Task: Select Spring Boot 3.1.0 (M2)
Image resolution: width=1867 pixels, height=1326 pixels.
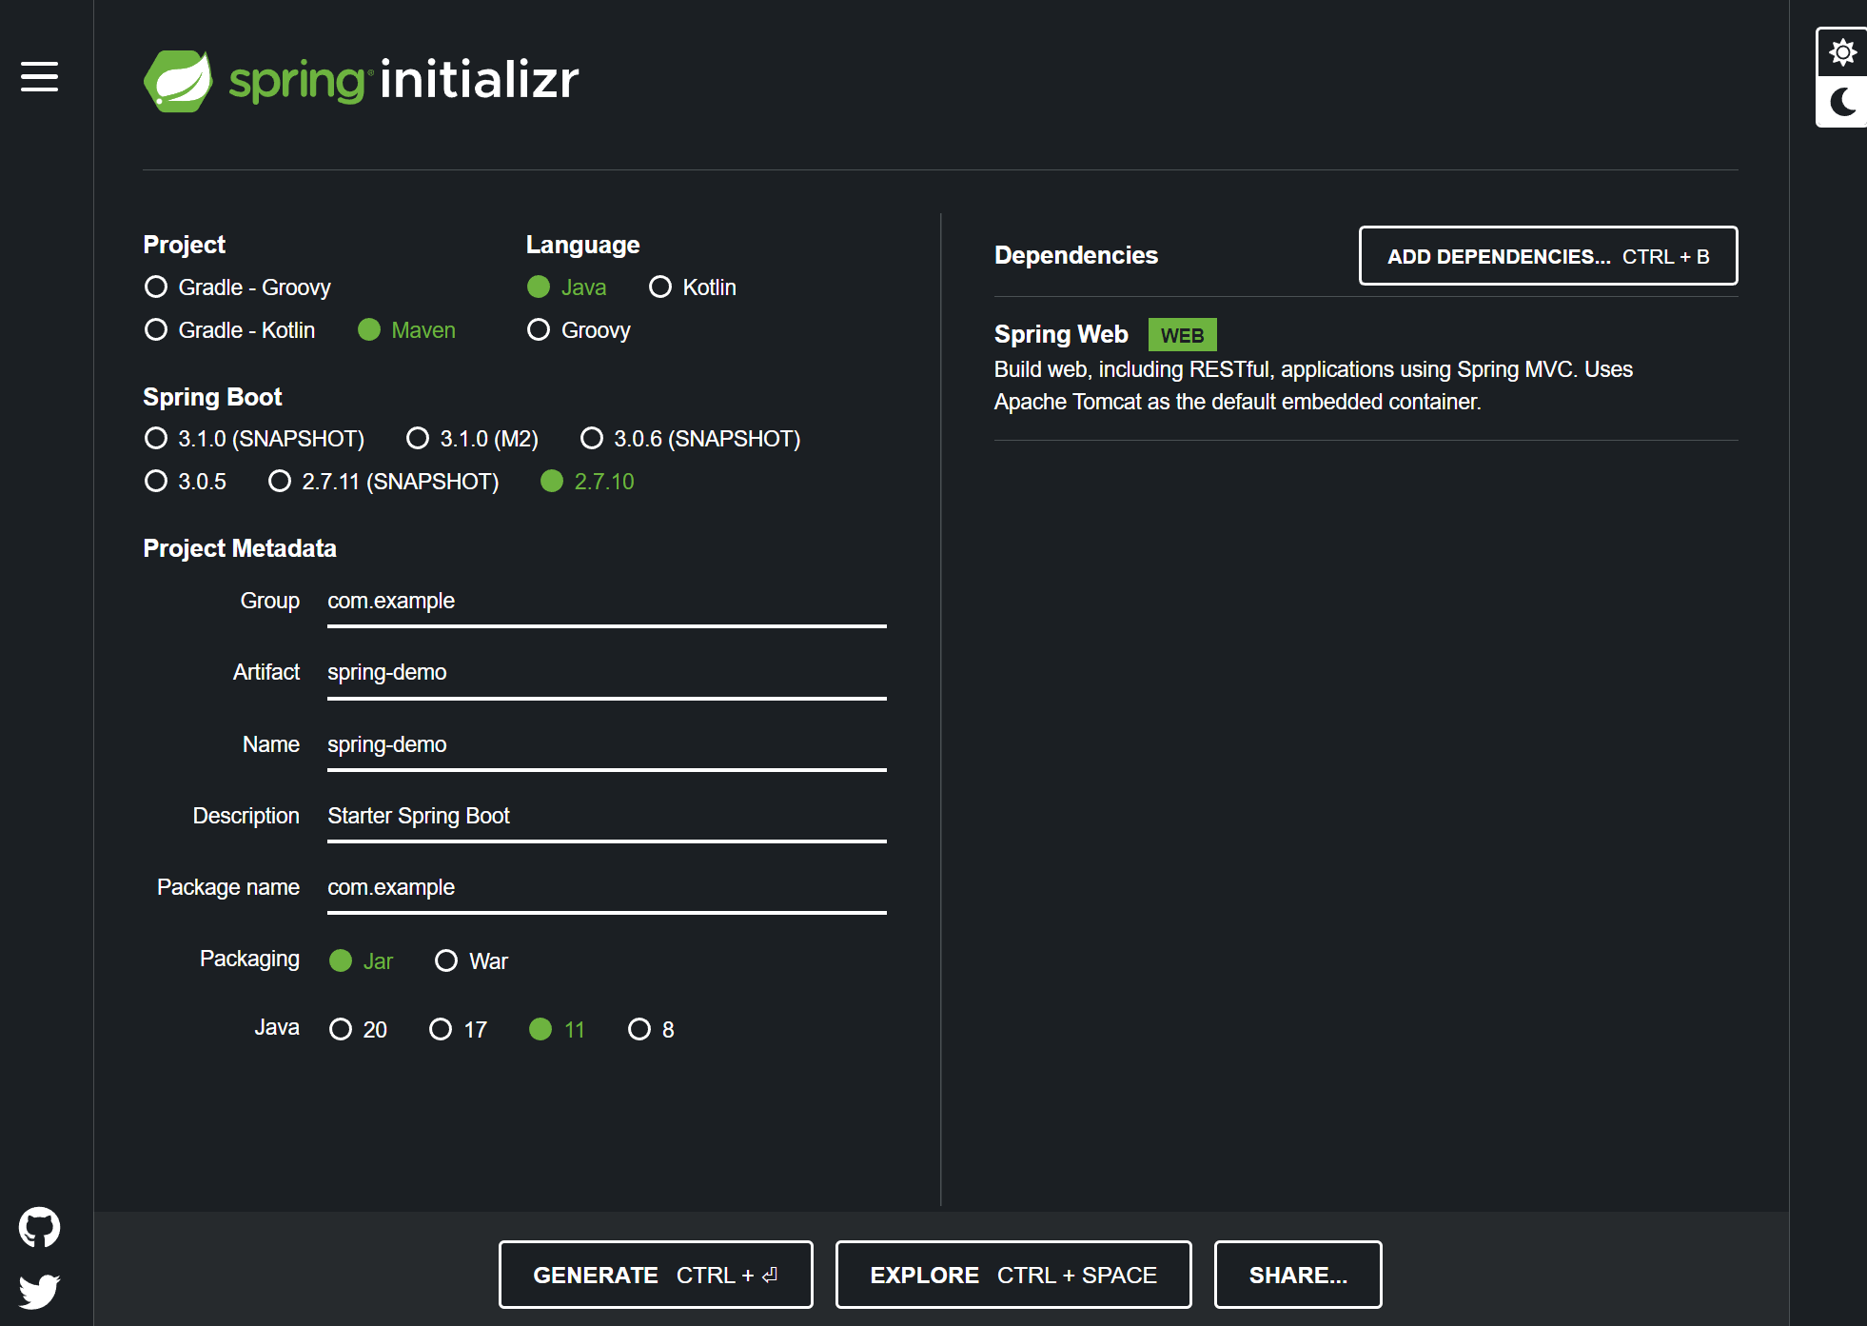Action: click(x=472, y=439)
